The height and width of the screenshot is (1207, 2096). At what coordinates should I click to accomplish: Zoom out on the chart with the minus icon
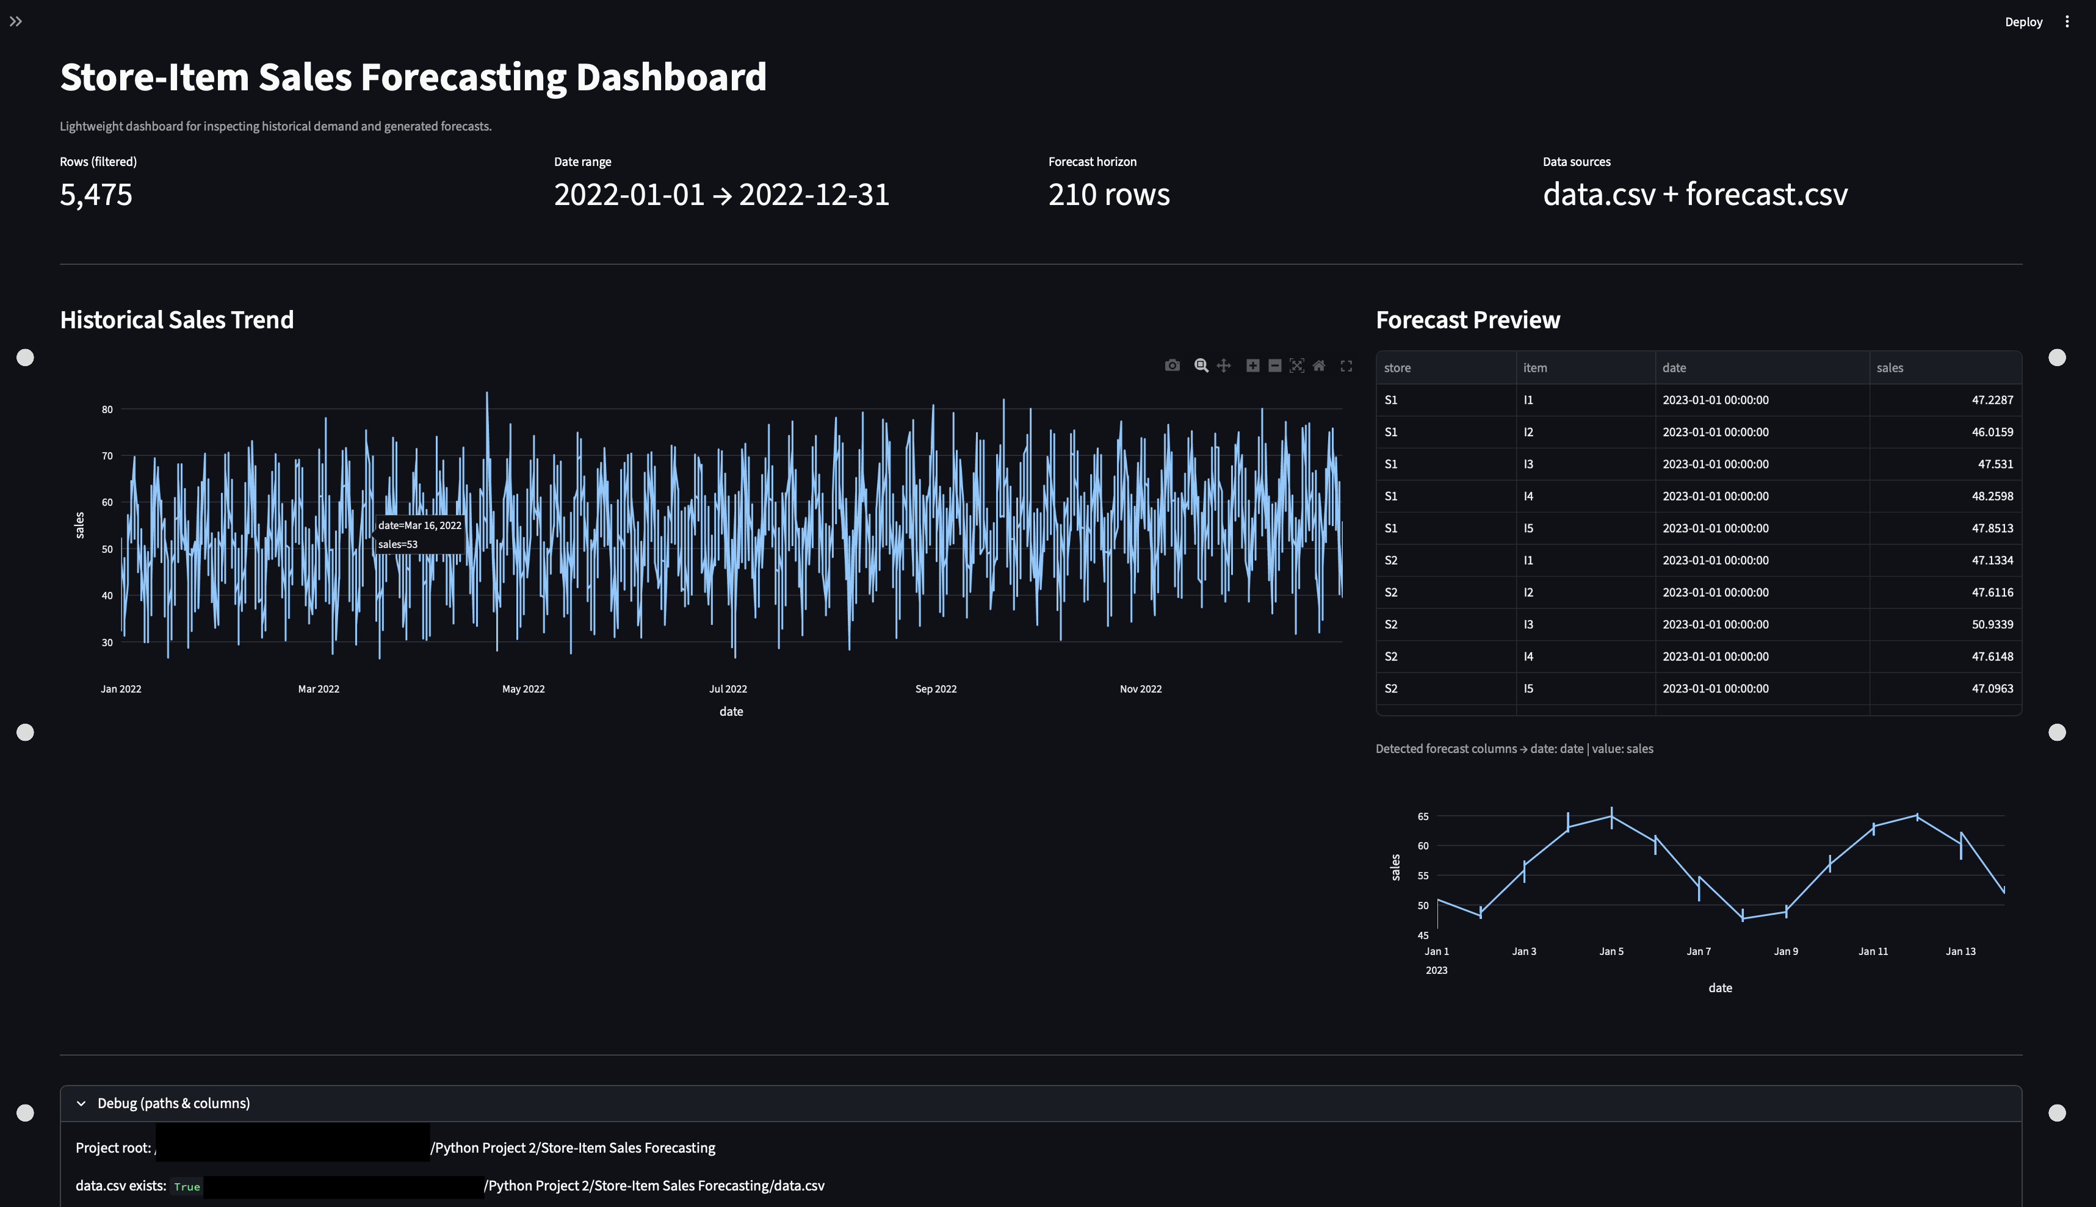(x=1274, y=365)
